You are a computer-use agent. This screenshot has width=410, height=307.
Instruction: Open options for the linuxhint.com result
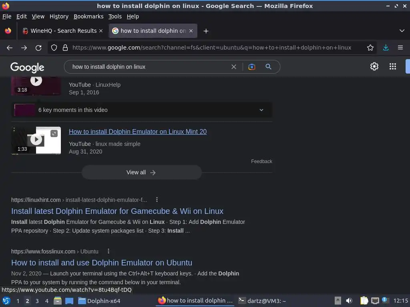coord(157,200)
